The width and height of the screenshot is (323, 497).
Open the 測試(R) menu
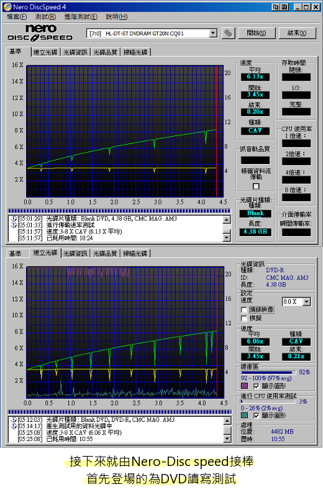tap(45, 17)
